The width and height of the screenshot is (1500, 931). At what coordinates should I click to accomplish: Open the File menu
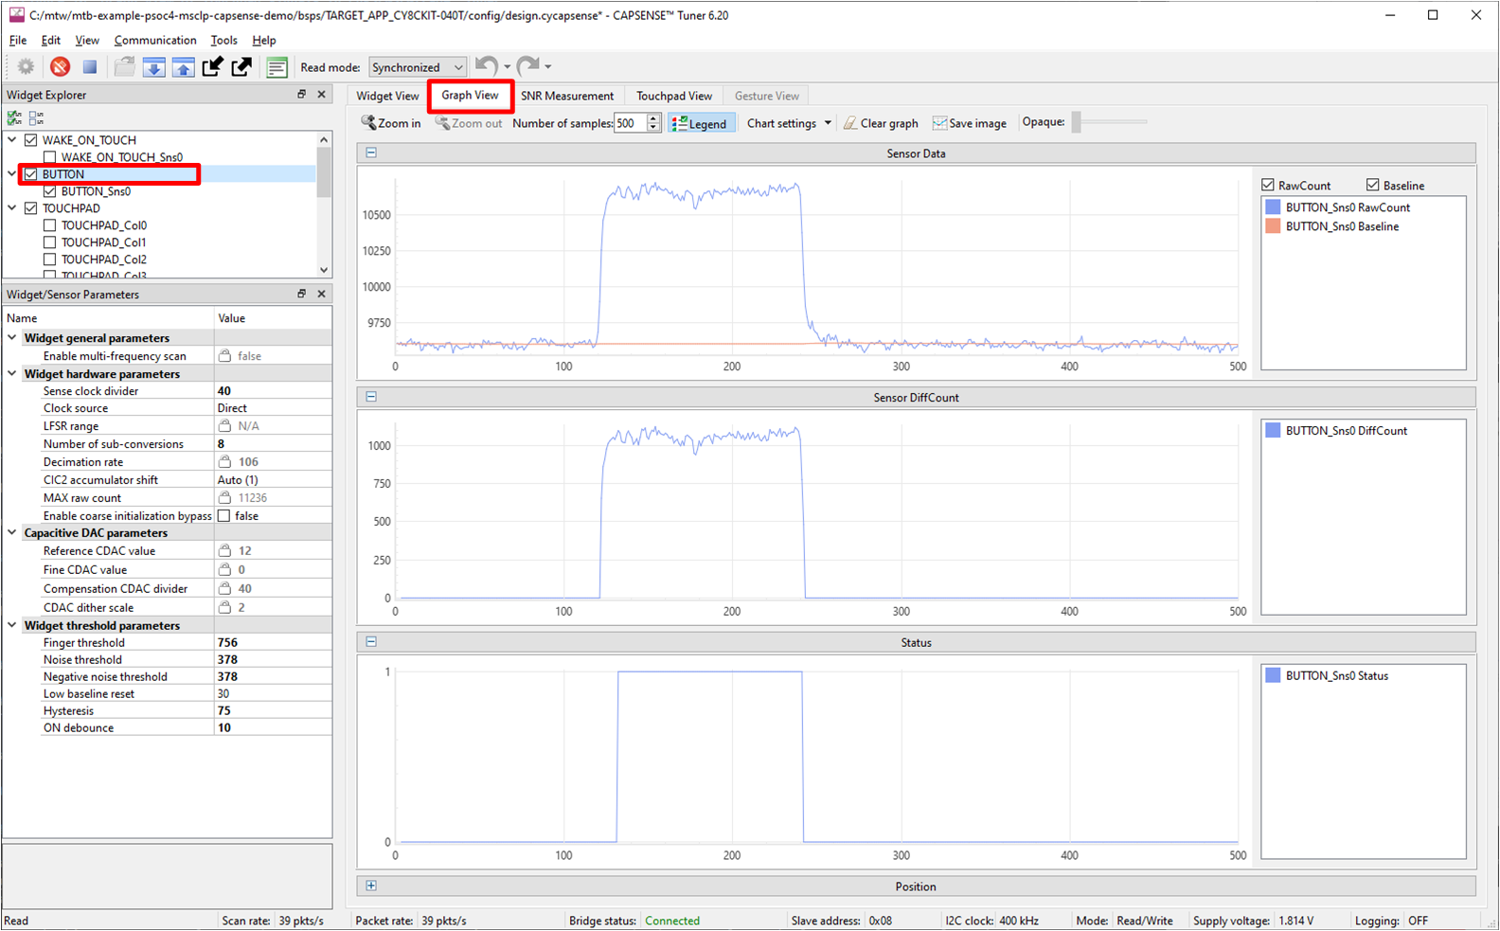click(18, 40)
